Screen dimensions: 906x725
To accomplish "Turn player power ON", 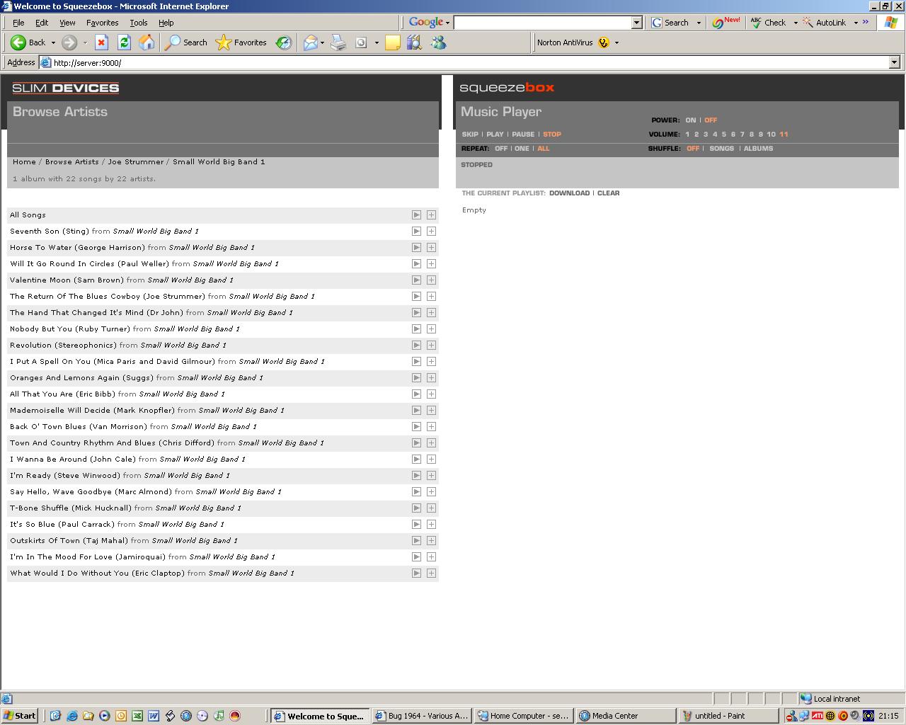I will pyautogui.click(x=690, y=120).
